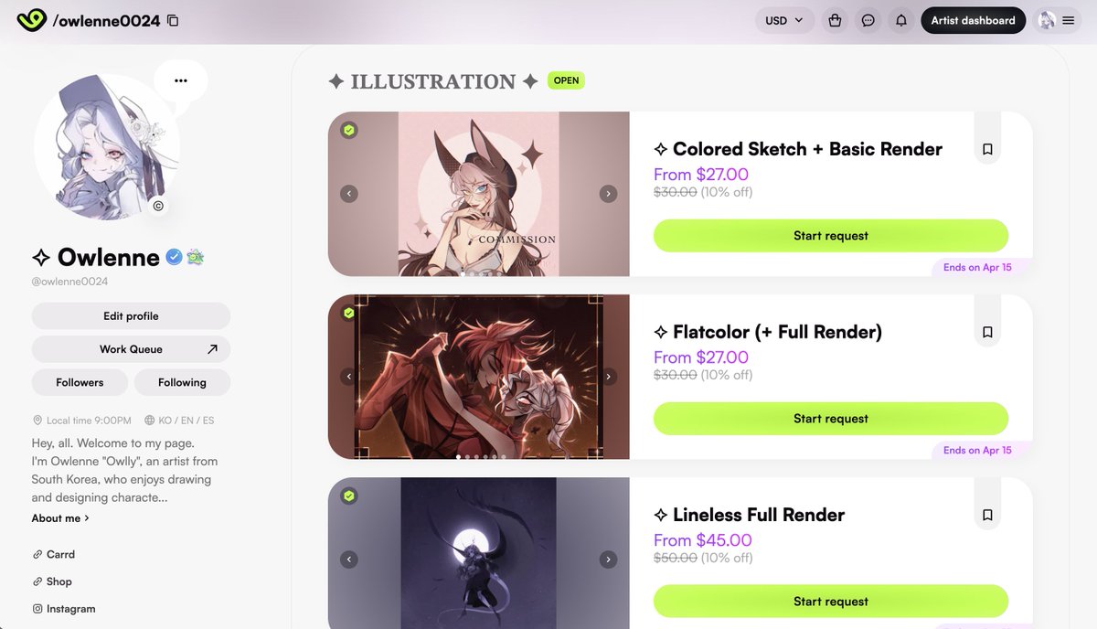The image size is (1097, 629).
Task: Open the Instagram link
Action: pos(64,609)
